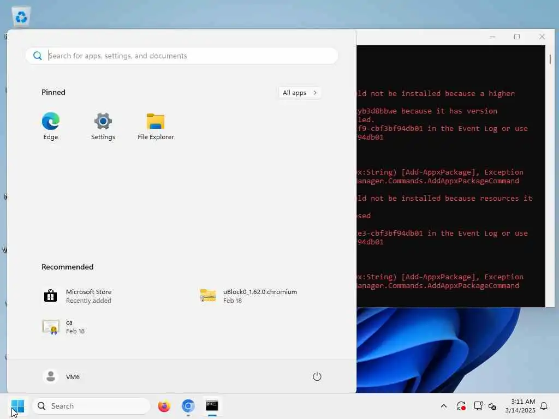Switch to the terminal window in taskbar
This screenshot has width=559, height=419.
pos(212,406)
